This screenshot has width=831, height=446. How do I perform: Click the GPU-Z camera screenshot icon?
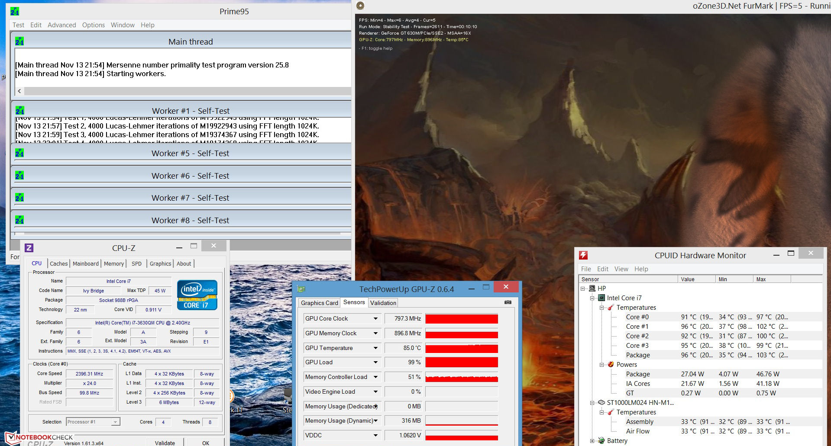coord(508,302)
